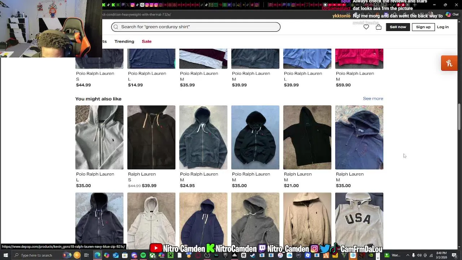Click the You might also like heading
This screenshot has height=260, width=462.
[x=98, y=99]
